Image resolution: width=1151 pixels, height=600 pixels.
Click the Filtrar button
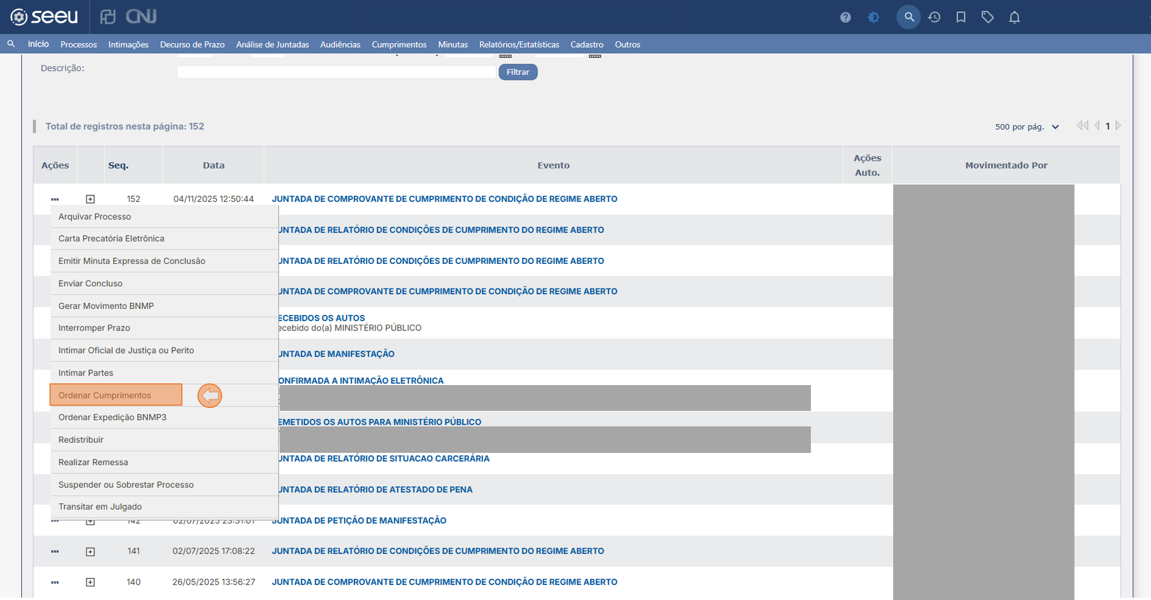518,72
